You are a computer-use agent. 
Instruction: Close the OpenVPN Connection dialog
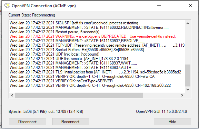(x=190, y=5)
